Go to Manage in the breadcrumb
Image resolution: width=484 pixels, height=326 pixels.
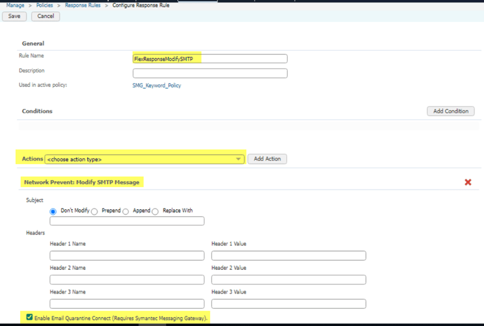click(15, 5)
